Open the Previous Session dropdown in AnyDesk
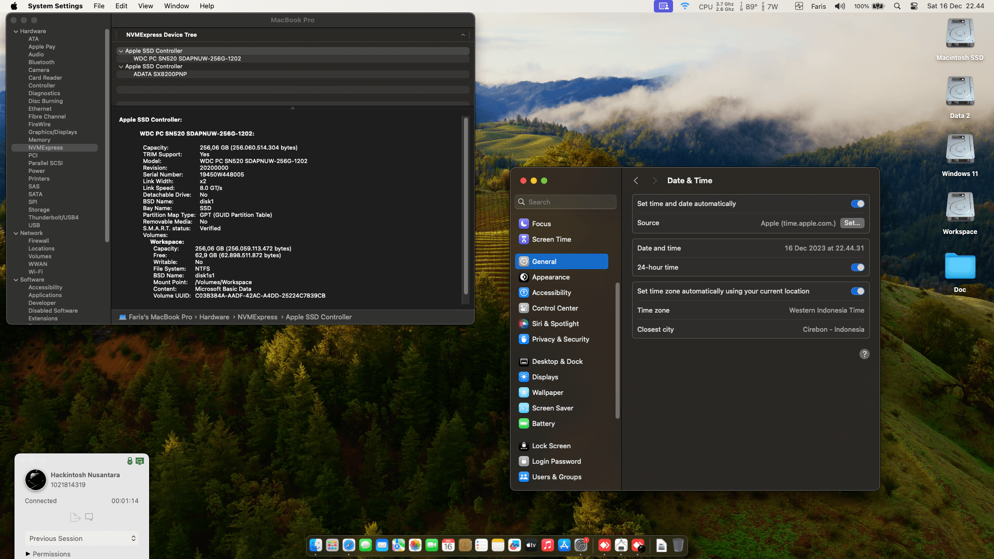This screenshot has height=559, width=994. pyautogui.click(x=81, y=538)
